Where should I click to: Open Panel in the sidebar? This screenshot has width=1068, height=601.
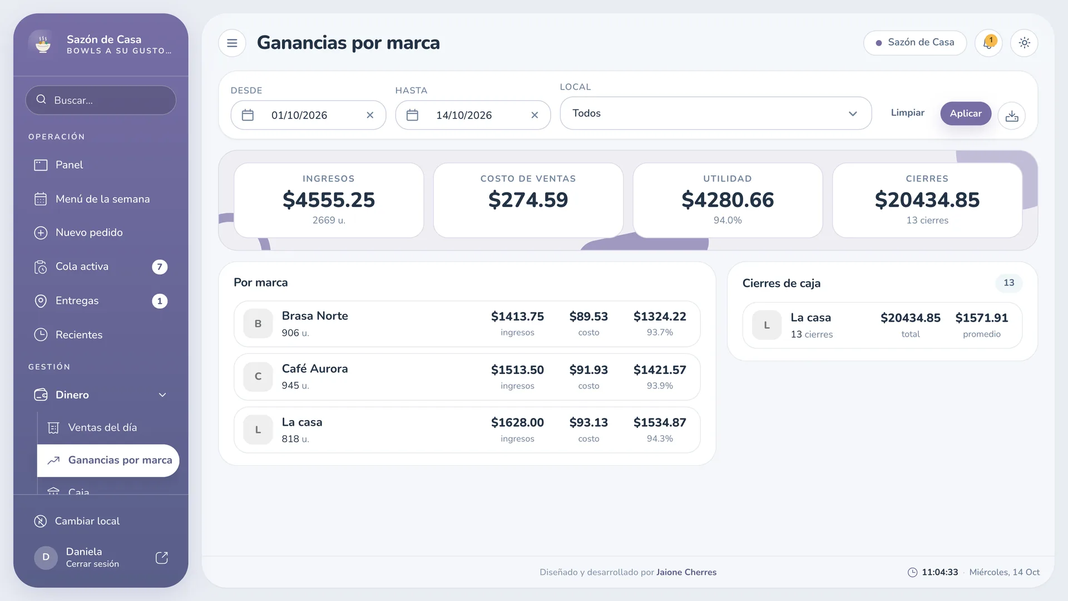click(101, 165)
